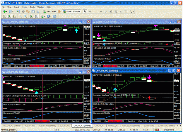Screen dimensions: 183x132
Task: Maximize the EURJPY,M2 chart window
Action: tap(84, 72)
